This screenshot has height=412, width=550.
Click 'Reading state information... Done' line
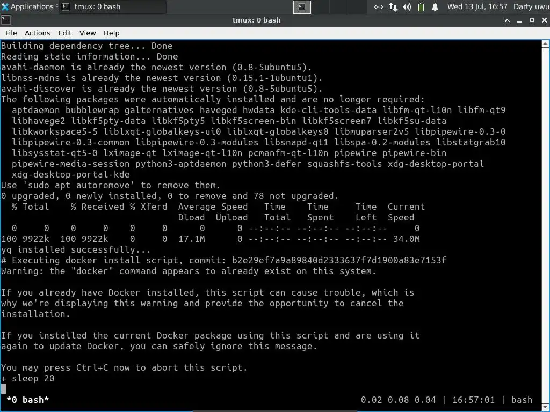tap(90, 56)
